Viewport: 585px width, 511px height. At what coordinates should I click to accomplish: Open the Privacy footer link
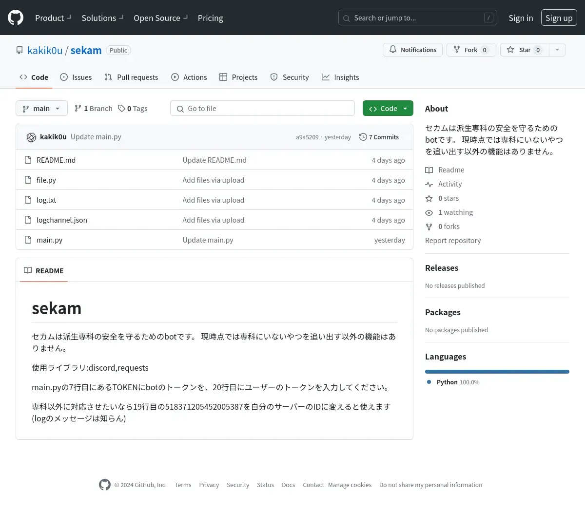[x=209, y=485]
